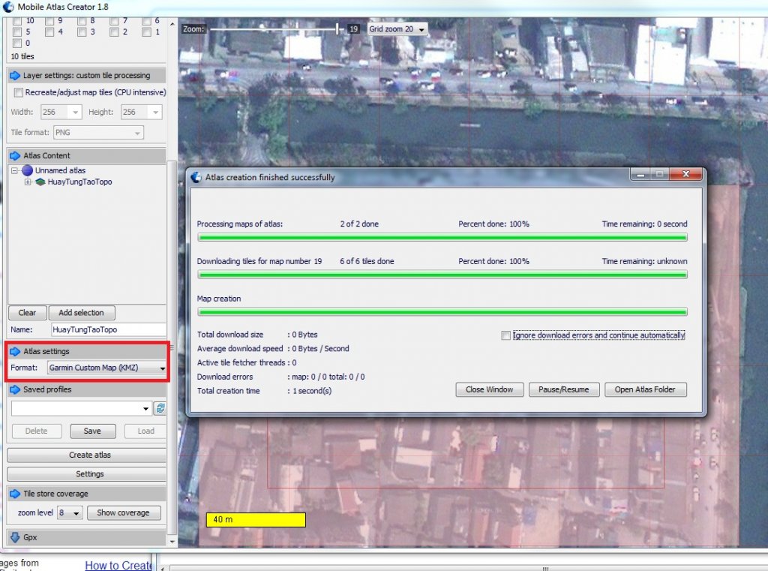Click the left panel vertical scrollbar
Image resolution: width=768 pixels, height=571 pixels.
[x=172, y=348]
